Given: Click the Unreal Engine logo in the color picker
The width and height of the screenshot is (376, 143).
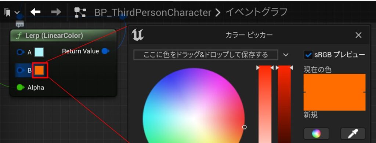Looking at the screenshot, I should coord(138,35).
